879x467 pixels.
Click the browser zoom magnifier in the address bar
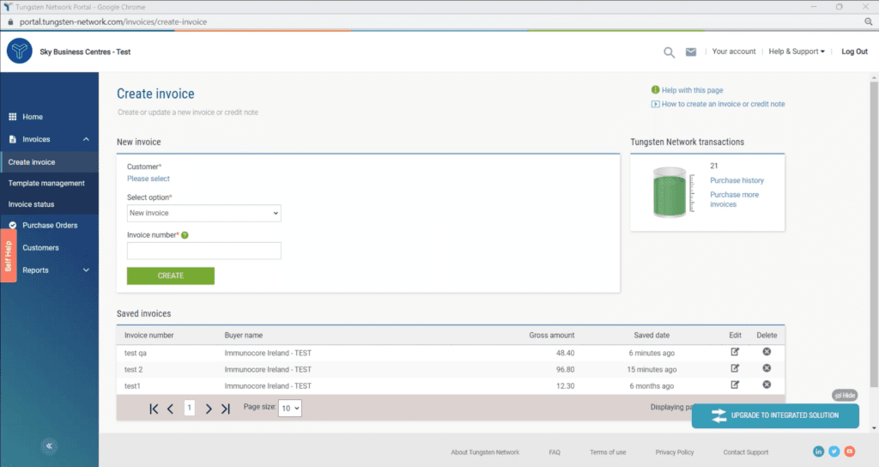(x=869, y=21)
